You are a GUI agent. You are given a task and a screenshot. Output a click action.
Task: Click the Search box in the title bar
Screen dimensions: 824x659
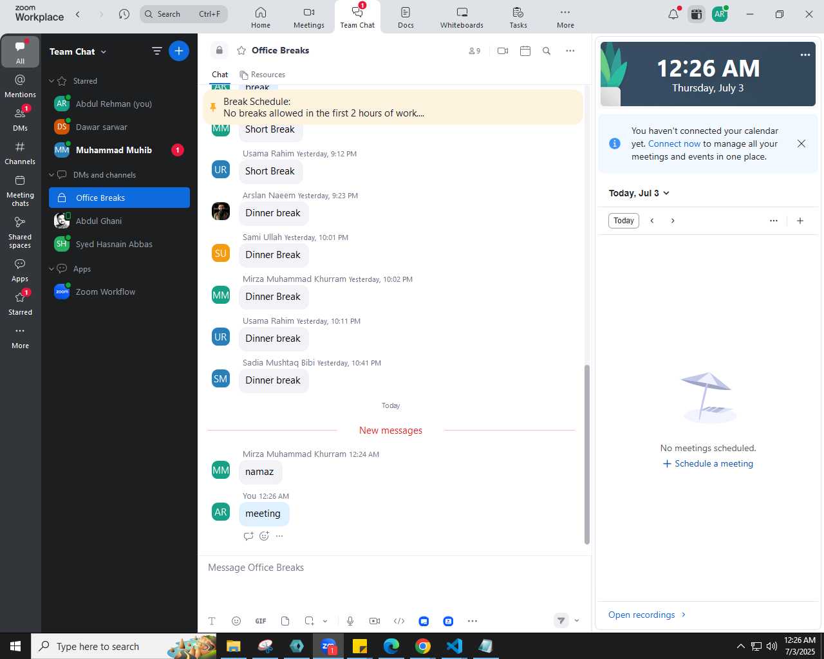[183, 14]
